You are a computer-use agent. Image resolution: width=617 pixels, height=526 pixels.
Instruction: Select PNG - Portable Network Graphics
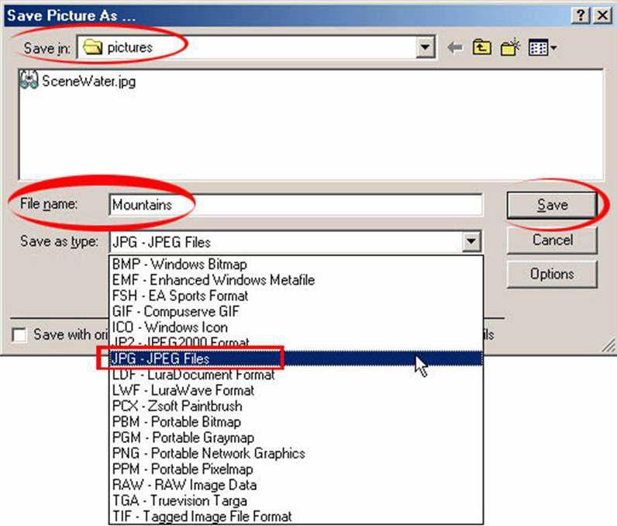pos(208,453)
